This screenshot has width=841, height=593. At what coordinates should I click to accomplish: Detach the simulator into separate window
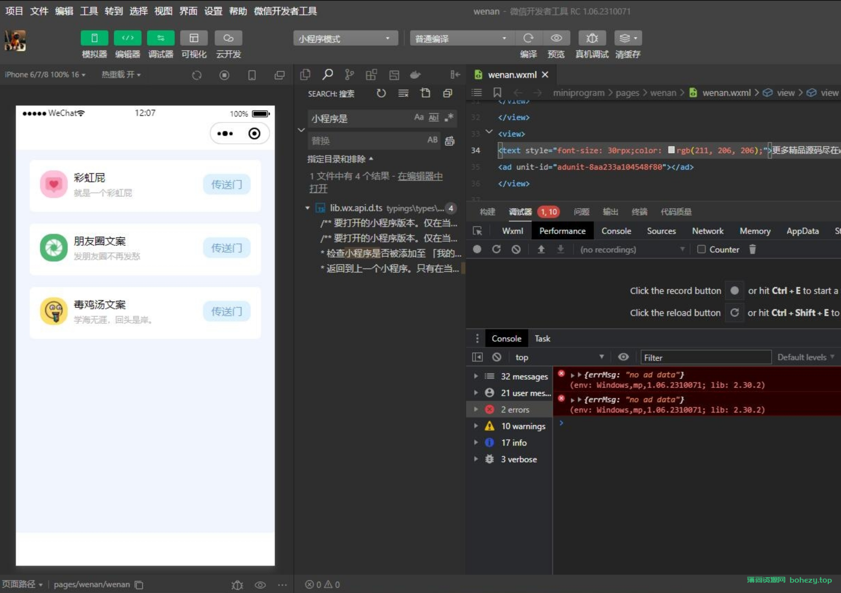pyautogui.click(x=280, y=76)
